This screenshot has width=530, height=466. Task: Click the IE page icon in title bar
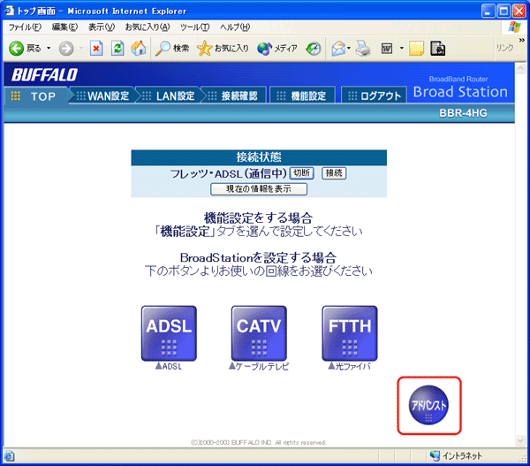coord(9,11)
